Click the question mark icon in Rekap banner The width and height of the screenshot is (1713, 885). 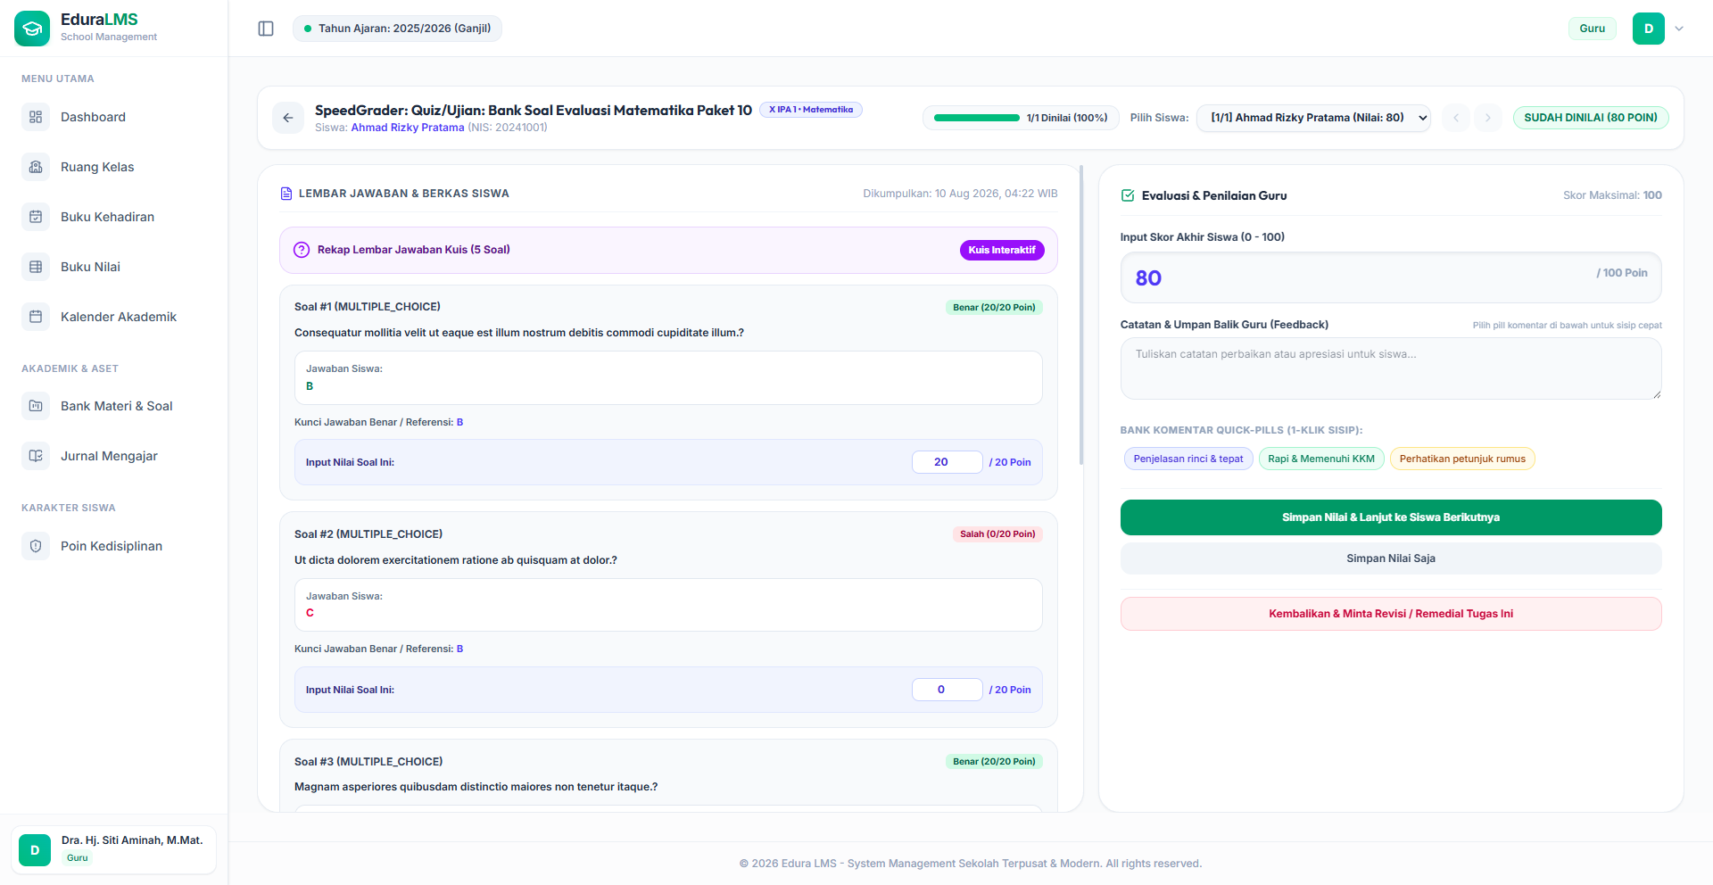coord(302,250)
